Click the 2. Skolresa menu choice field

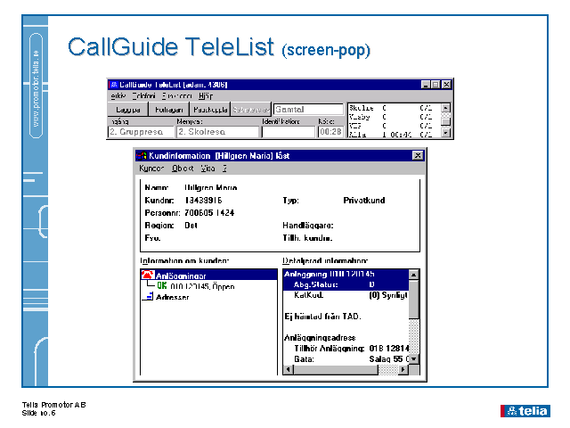point(217,132)
